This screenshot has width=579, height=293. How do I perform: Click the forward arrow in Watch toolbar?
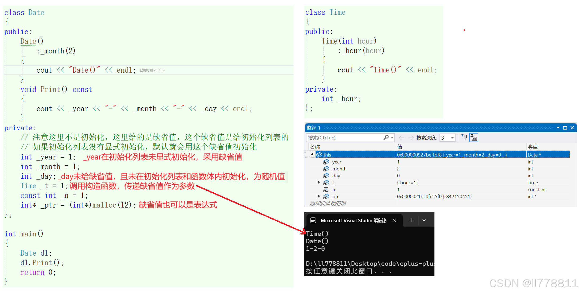pyautogui.click(x=411, y=138)
